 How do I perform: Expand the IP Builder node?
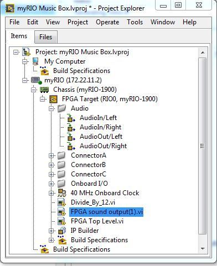coord(51,231)
